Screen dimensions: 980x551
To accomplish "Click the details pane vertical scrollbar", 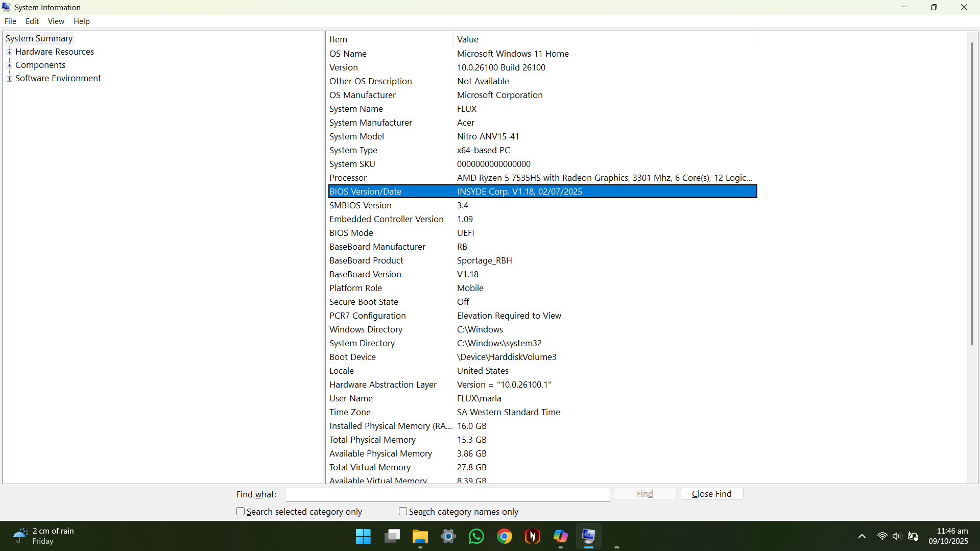I will (x=972, y=194).
